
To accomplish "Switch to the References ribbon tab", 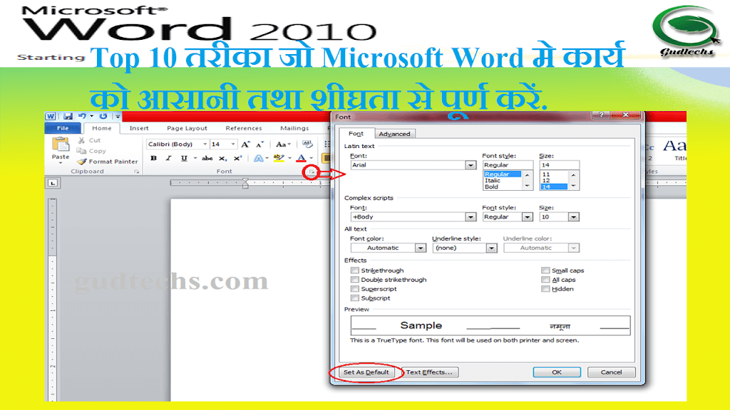I will 244,128.
